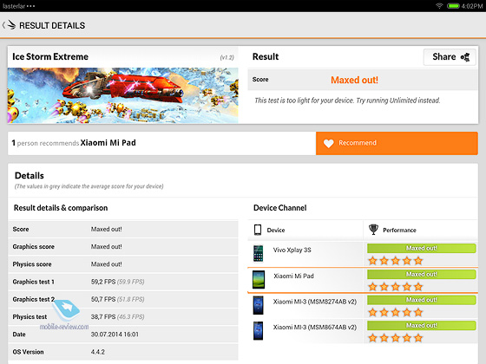Tap the star rating of MI-3 MSM8674AB
The height and width of the screenshot is (364, 486).
[396, 338]
